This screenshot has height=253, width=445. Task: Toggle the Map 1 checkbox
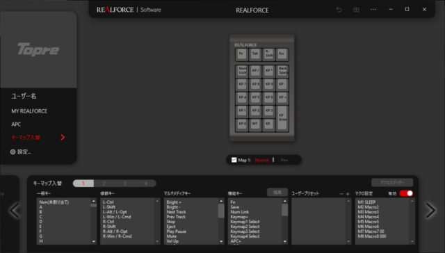[x=234, y=160]
